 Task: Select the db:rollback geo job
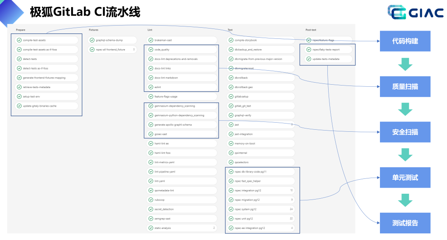click(x=261, y=87)
